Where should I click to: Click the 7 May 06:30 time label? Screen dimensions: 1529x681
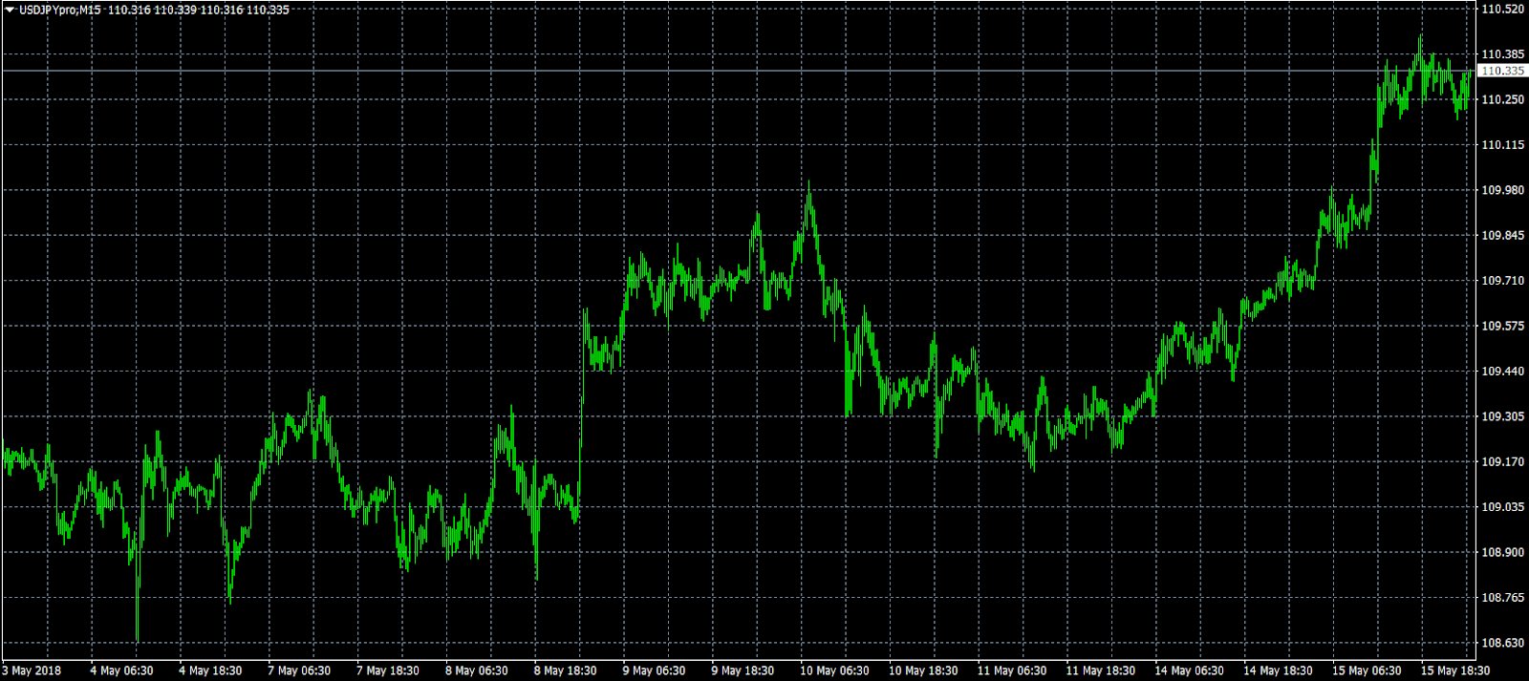pyautogui.click(x=299, y=670)
